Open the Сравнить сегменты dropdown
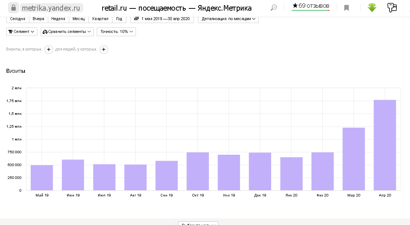The image size is (410, 225). (67, 31)
